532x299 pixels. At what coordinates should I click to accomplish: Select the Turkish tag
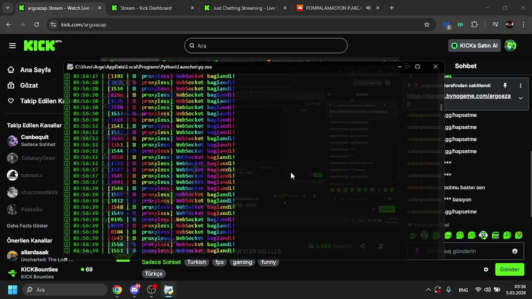[x=197, y=262]
